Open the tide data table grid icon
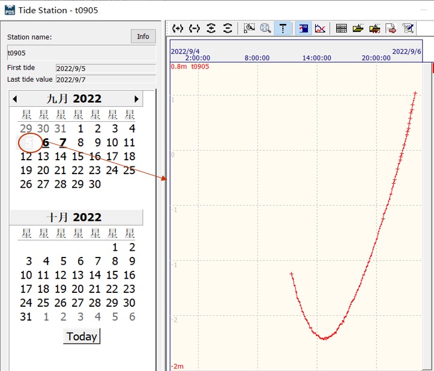434x371 pixels. [x=342, y=28]
